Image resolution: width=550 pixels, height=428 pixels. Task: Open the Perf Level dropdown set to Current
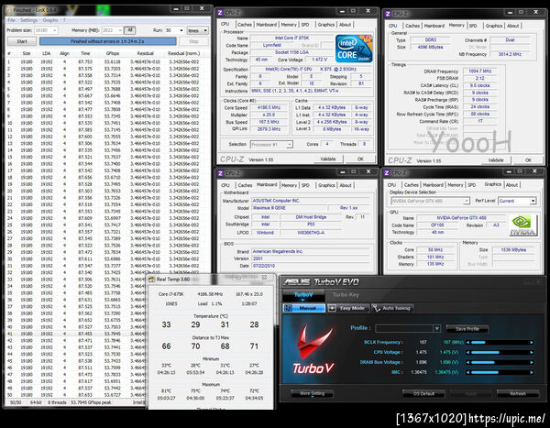(533, 201)
